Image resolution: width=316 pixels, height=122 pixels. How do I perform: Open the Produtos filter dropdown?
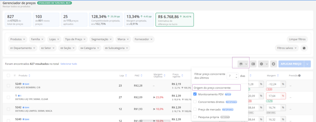(x=18, y=39)
